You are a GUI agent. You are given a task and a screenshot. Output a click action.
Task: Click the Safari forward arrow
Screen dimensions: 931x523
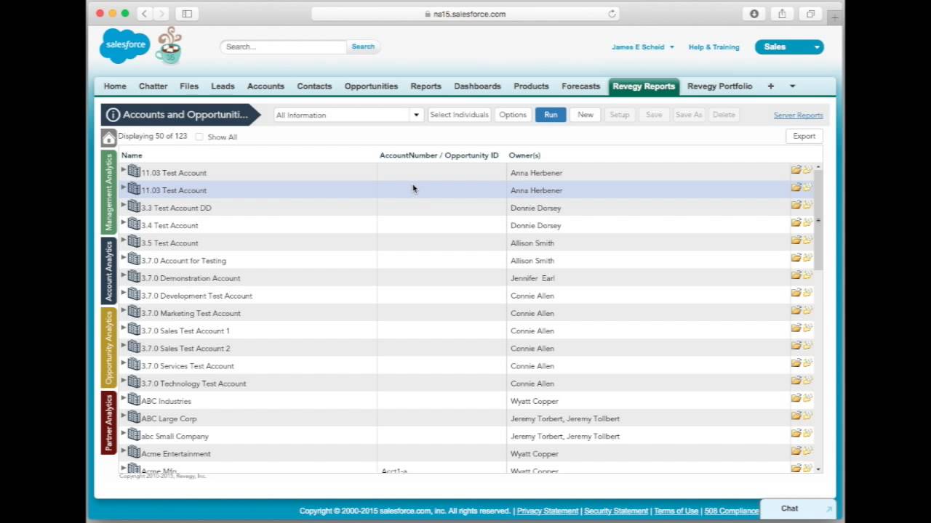point(161,14)
